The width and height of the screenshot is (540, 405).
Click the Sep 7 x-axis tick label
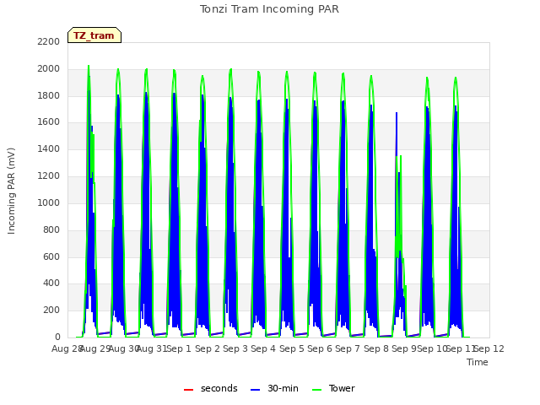click(x=348, y=348)
